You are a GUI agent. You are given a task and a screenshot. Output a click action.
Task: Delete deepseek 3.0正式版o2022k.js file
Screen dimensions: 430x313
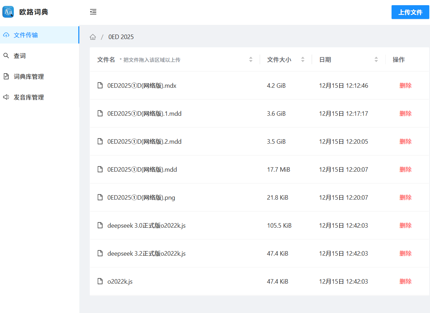405,226
